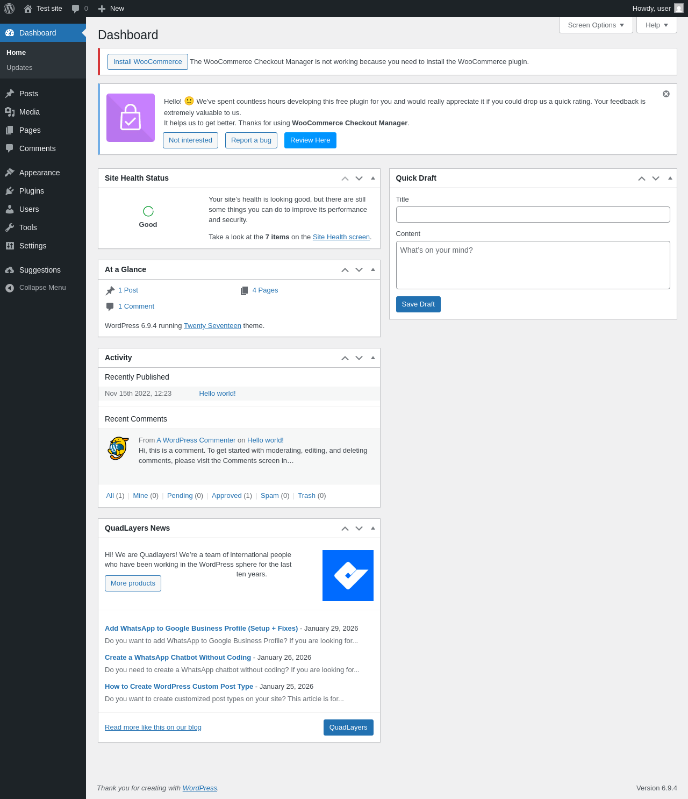Click the Settings sliders icon in sidebar

pyautogui.click(x=10, y=246)
